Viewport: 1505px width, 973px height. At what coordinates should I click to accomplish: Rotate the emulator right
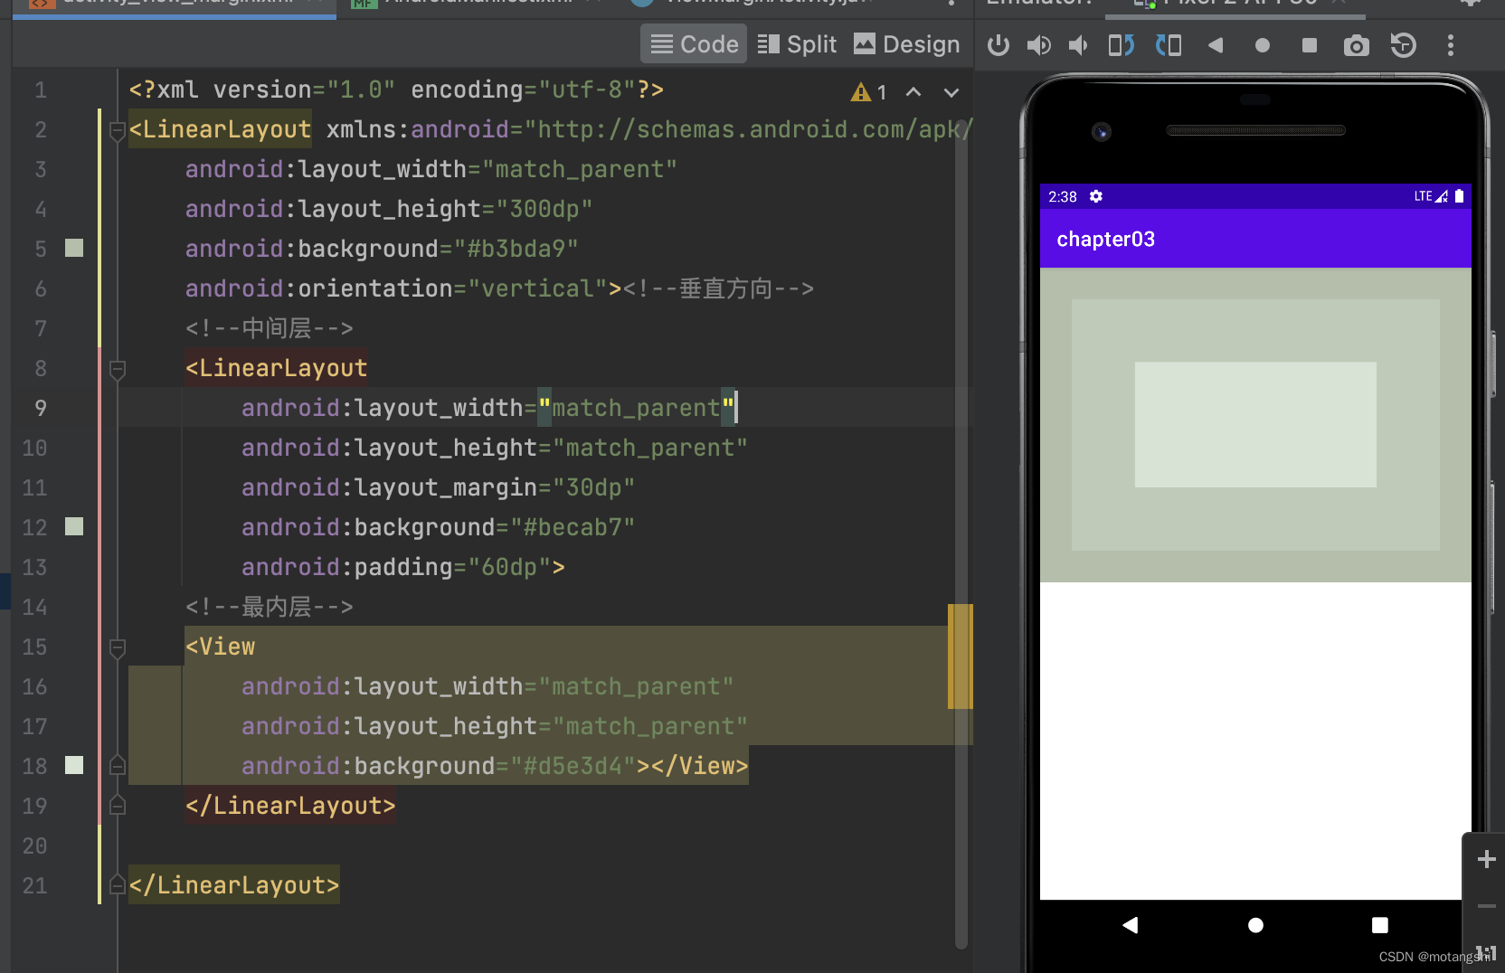[1169, 45]
